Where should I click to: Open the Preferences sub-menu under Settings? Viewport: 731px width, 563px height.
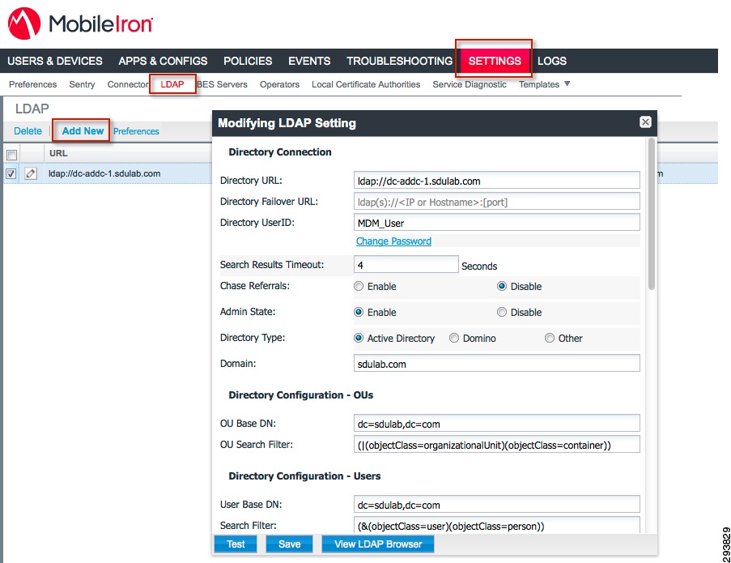[x=32, y=84]
